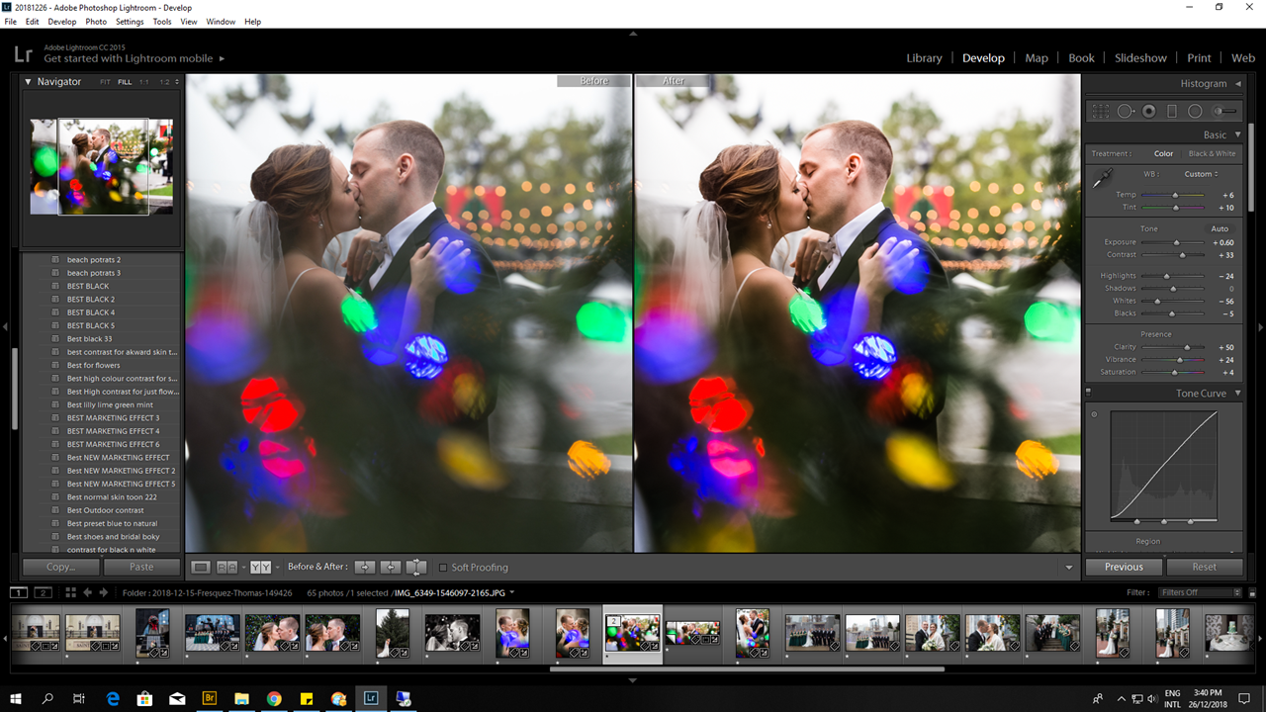The width and height of the screenshot is (1266, 712).
Task: Click the Previous button
Action: click(x=1124, y=567)
